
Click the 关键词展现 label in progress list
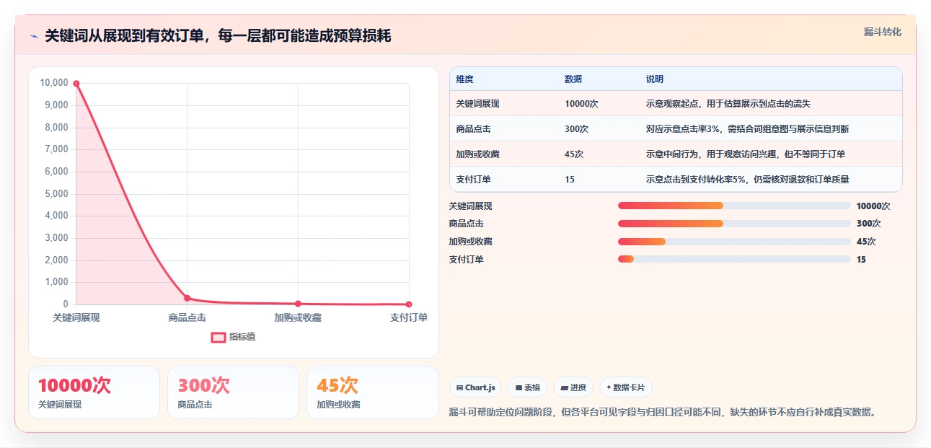[x=470, y=206]
